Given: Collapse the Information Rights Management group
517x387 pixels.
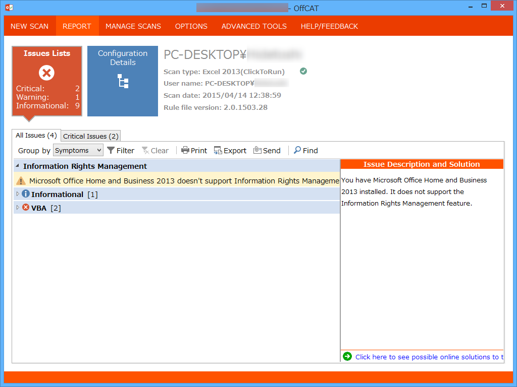Looking at the screenshot, I should coord(17,166).
